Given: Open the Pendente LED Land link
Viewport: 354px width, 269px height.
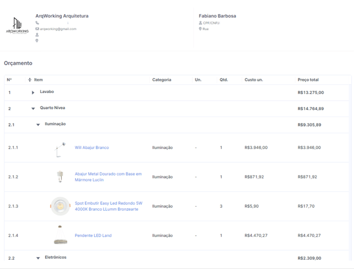Looking at the screenshot, I should coord(93,235).
